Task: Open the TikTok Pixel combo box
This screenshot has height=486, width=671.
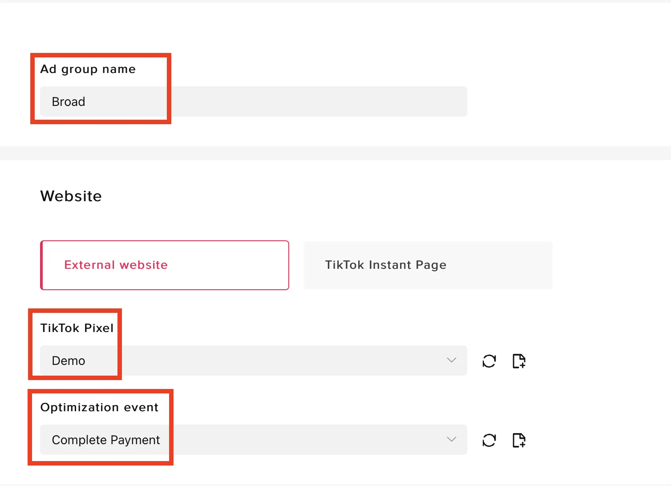Action: [x=254, y=360]
